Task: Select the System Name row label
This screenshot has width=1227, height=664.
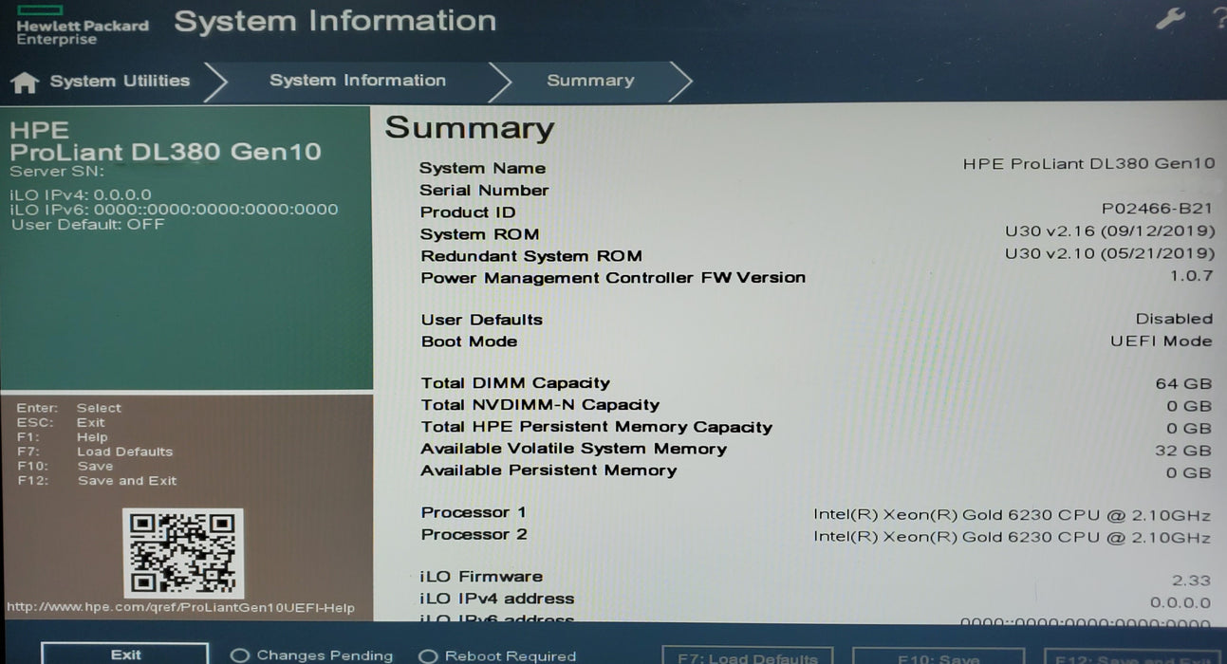Action: point(482,168)
